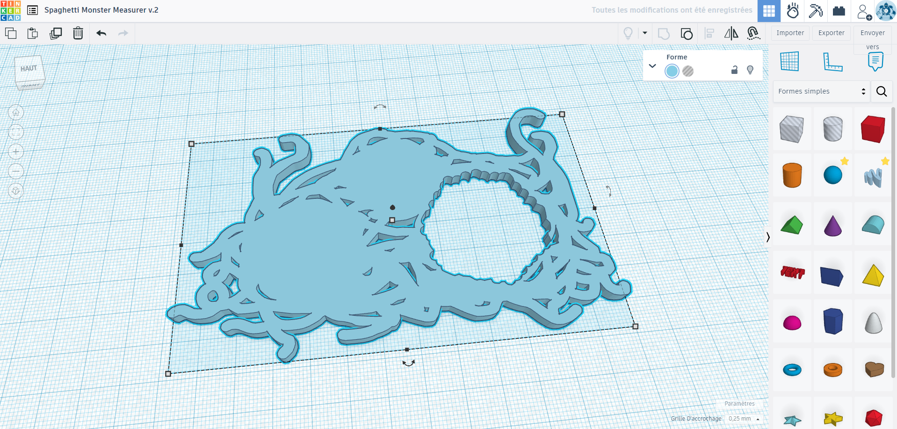This screenshot has width=897, height=429.
Task: Click the Cruise tool icon
Action: [x=753, y=33]
